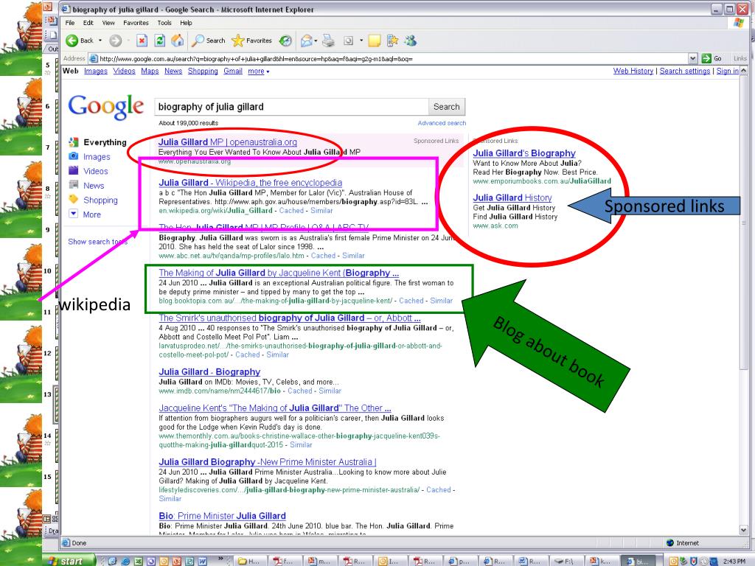The height and width of the screenshot is (566, 755).
Task: Open the Maps link in the top bar
Action: [x=150, y=71]
